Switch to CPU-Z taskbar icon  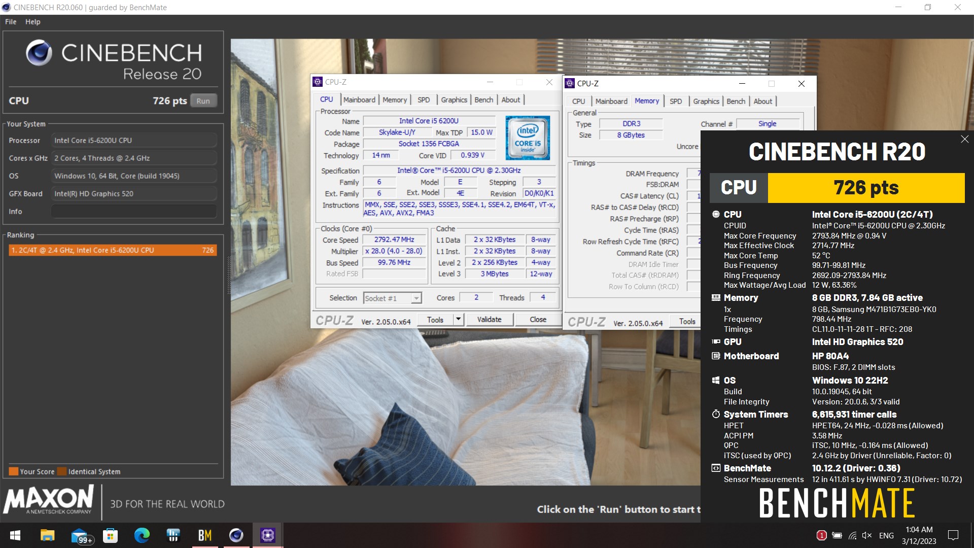click(x=267, y=535)
